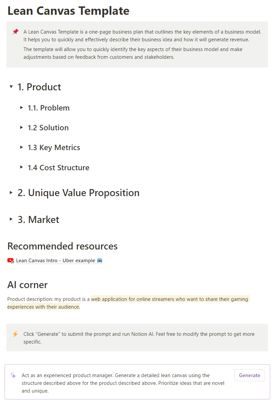The width and height of the screenshot is (276, 406).
Task: Expand the 2. Unique Value Proposition section
Action: click(10, 192)
